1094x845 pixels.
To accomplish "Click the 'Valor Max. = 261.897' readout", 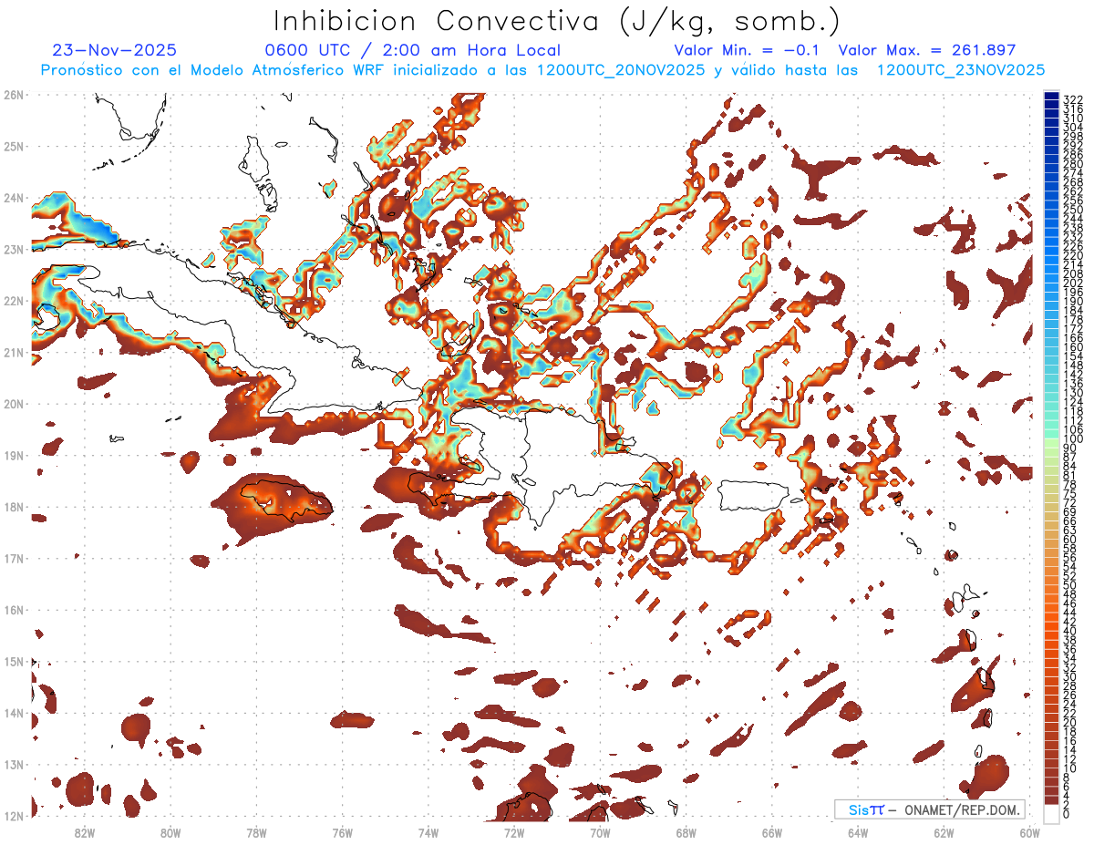I will point(926,51).
